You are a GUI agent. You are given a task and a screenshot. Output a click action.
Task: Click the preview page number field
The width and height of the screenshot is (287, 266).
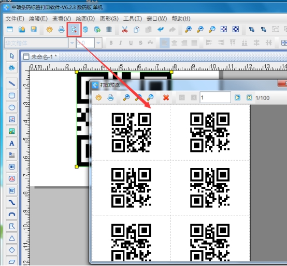(x=216, y=97)
